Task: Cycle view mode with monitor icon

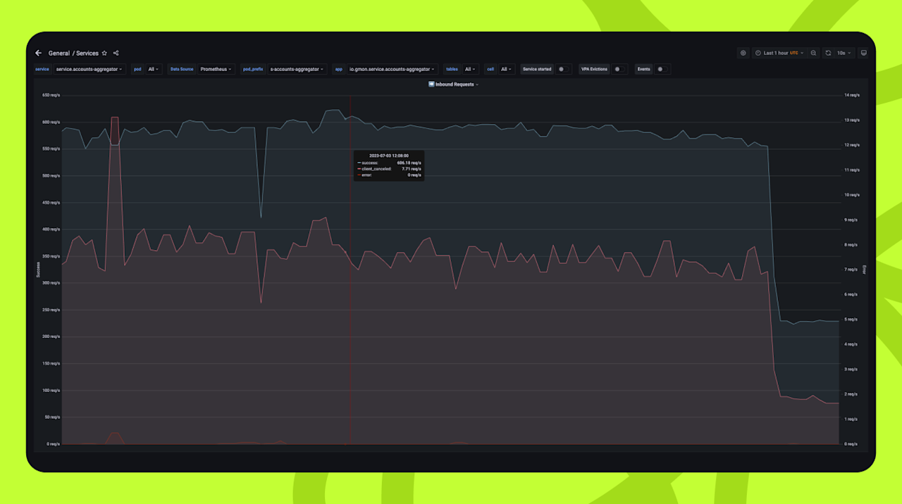Action: [x=864, y=53]
